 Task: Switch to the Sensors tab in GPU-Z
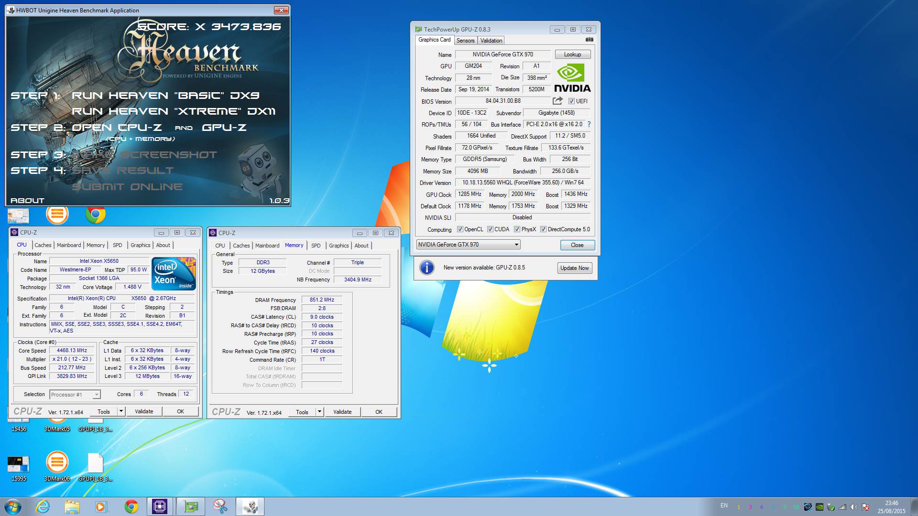pos(465,41)
